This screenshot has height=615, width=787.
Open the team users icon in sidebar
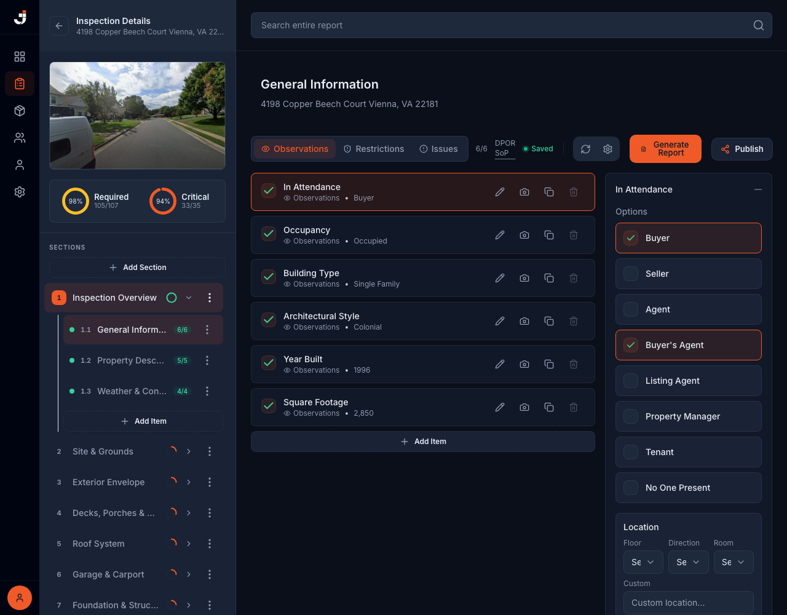(x=20, y=138)
